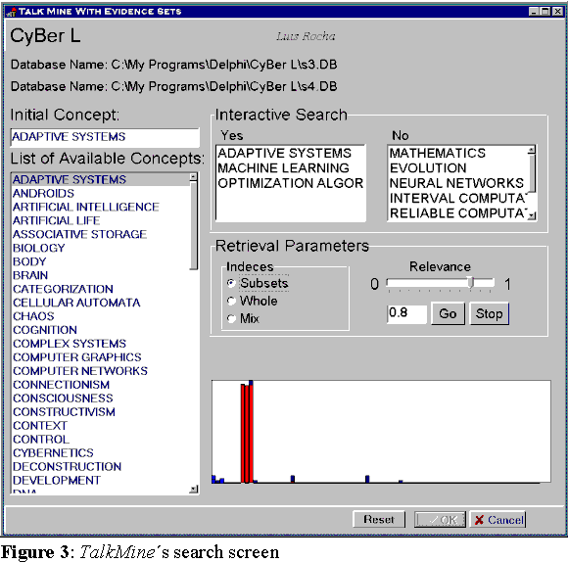Halt the search with the Stop button

tap(489, 313)
